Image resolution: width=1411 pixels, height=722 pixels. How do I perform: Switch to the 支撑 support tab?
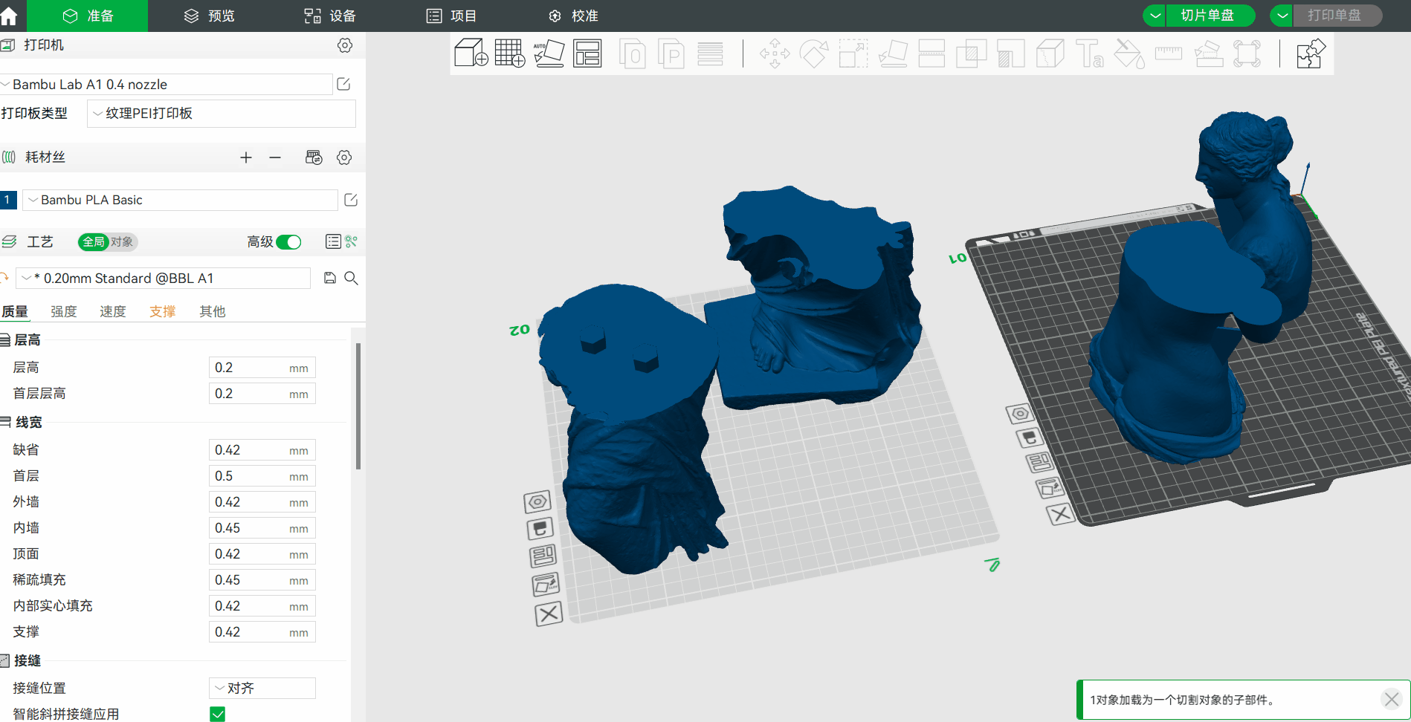163,311
